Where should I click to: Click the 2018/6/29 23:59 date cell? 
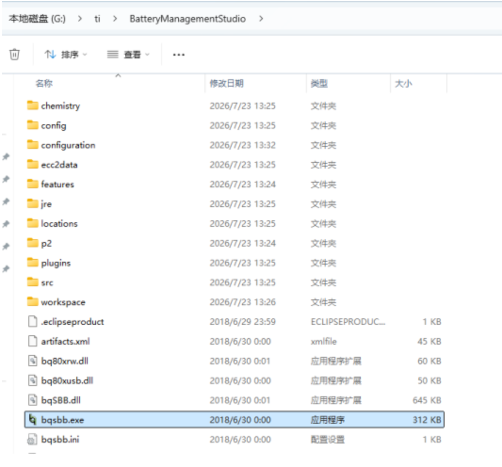pos(243,322)
